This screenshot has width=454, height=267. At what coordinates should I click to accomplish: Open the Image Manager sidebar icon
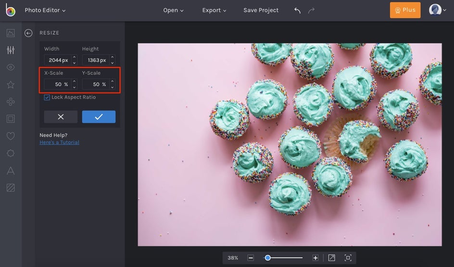click(x=11, y=33)
